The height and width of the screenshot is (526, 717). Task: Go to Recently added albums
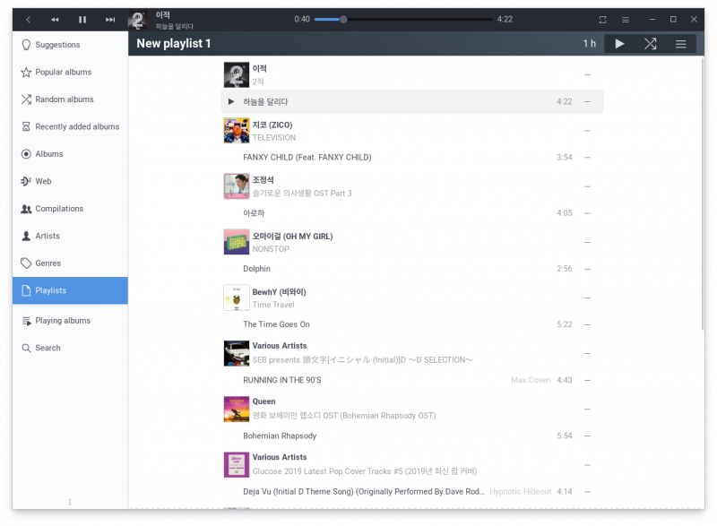76,126
